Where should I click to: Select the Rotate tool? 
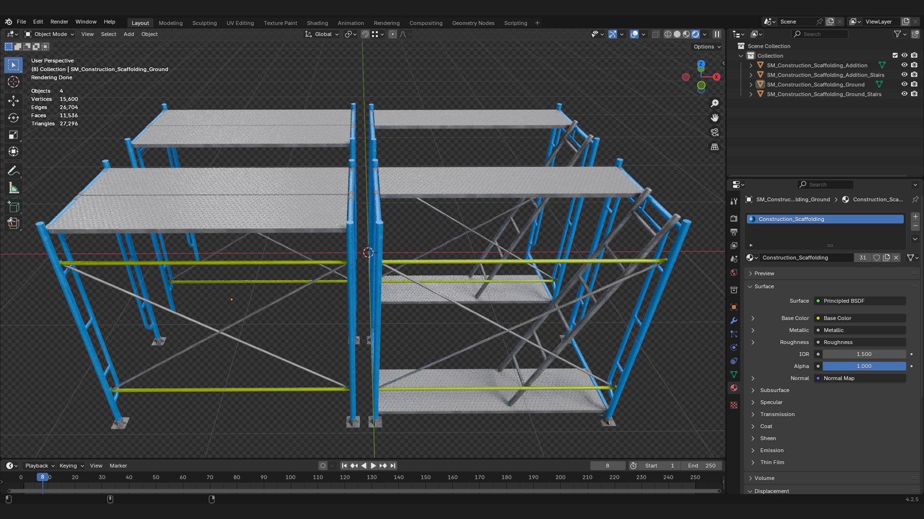click(x=13, y=118)
